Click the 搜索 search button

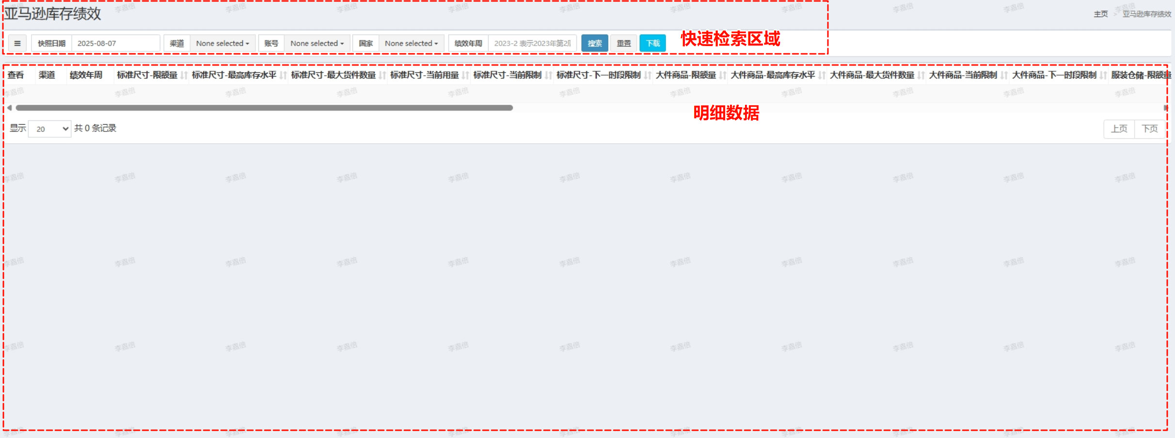point(595,43)
